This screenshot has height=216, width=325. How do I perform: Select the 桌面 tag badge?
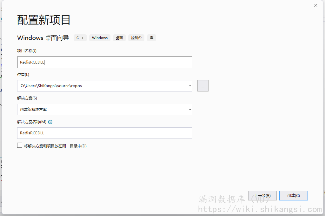119,38
